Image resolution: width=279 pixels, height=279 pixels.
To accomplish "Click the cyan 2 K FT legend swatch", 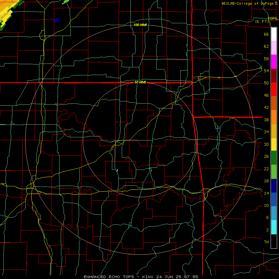I will point(274,227).
